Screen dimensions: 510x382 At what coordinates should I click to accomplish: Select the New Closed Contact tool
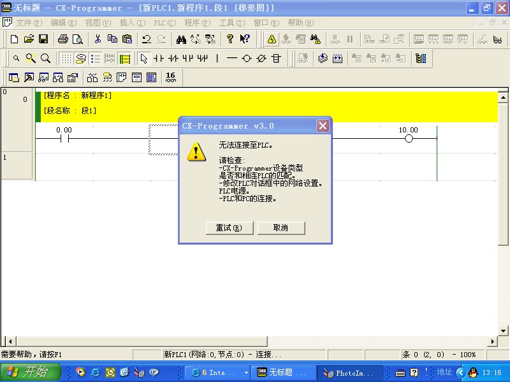[173, 59]
